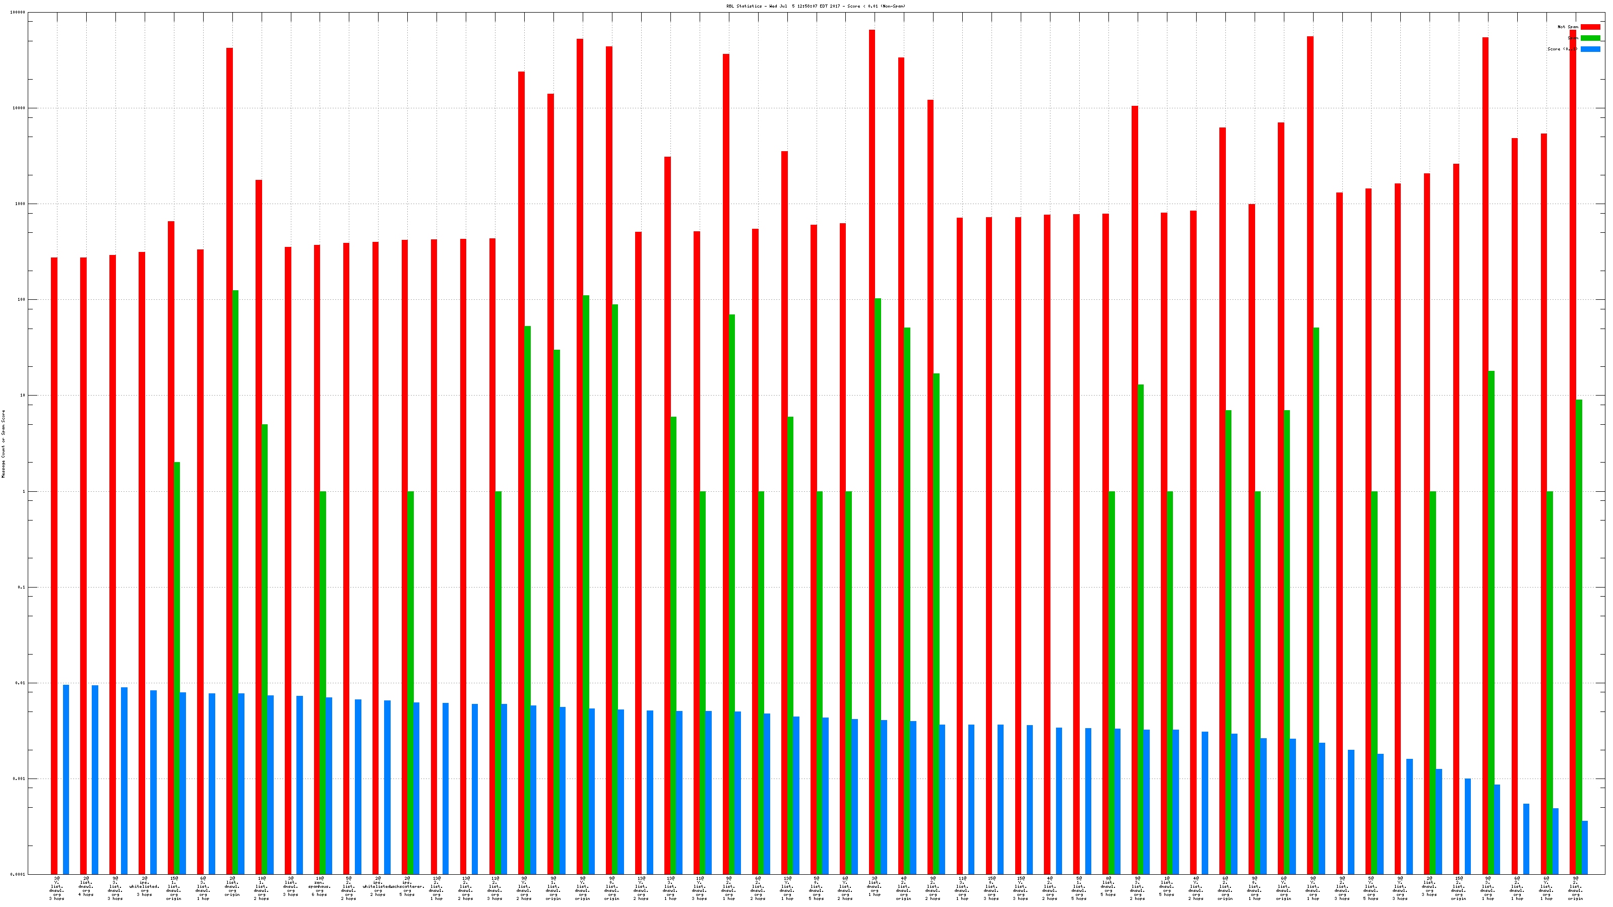Click the 100000 y-axis tick label
The height and width of the screenshot is (907, 1613).
point(18,13)
